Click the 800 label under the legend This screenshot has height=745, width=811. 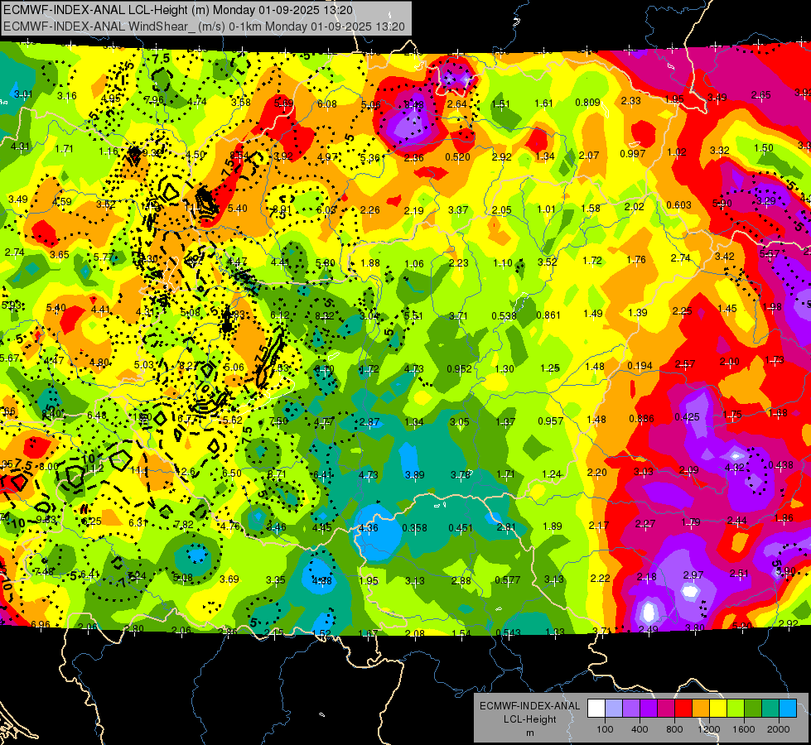pyautogui.click(x=674, y=729)
